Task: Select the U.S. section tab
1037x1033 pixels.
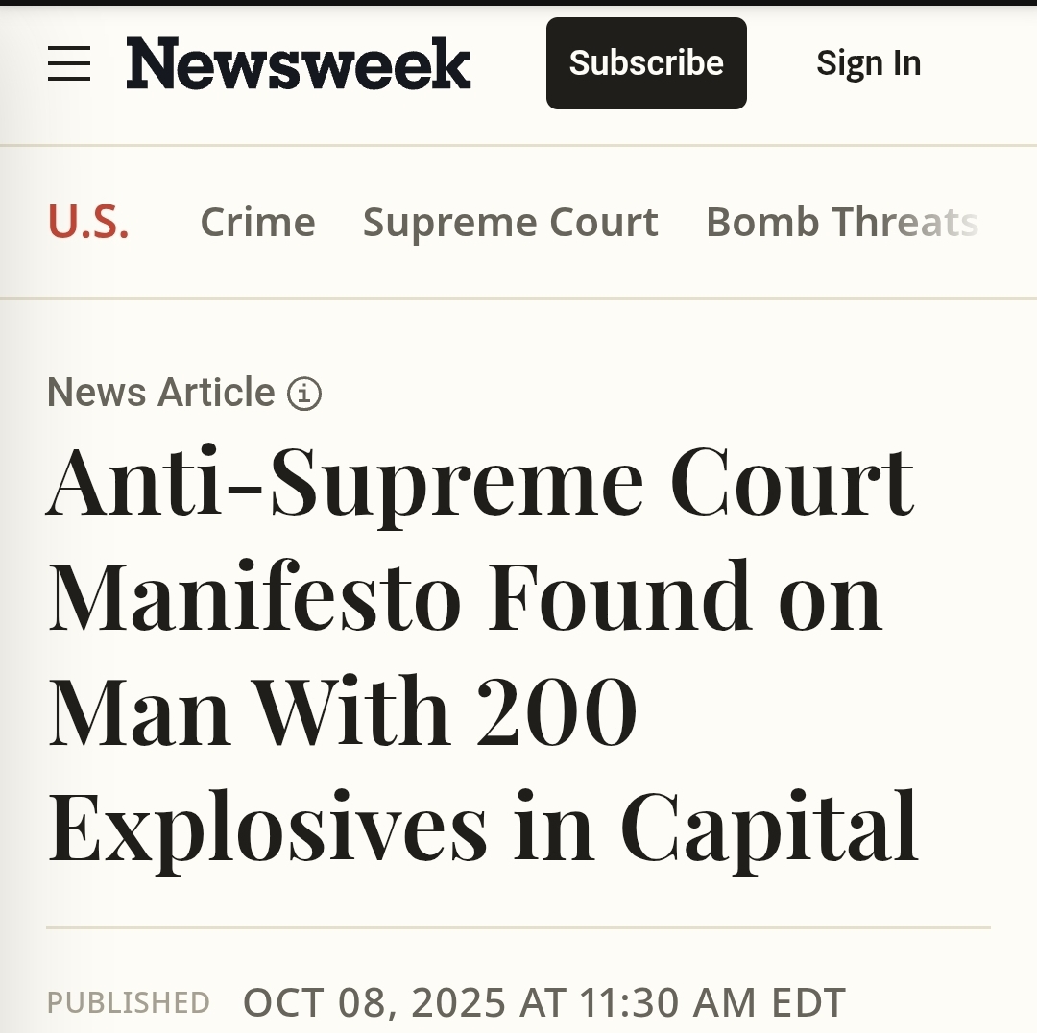Action: coord(88,223)
